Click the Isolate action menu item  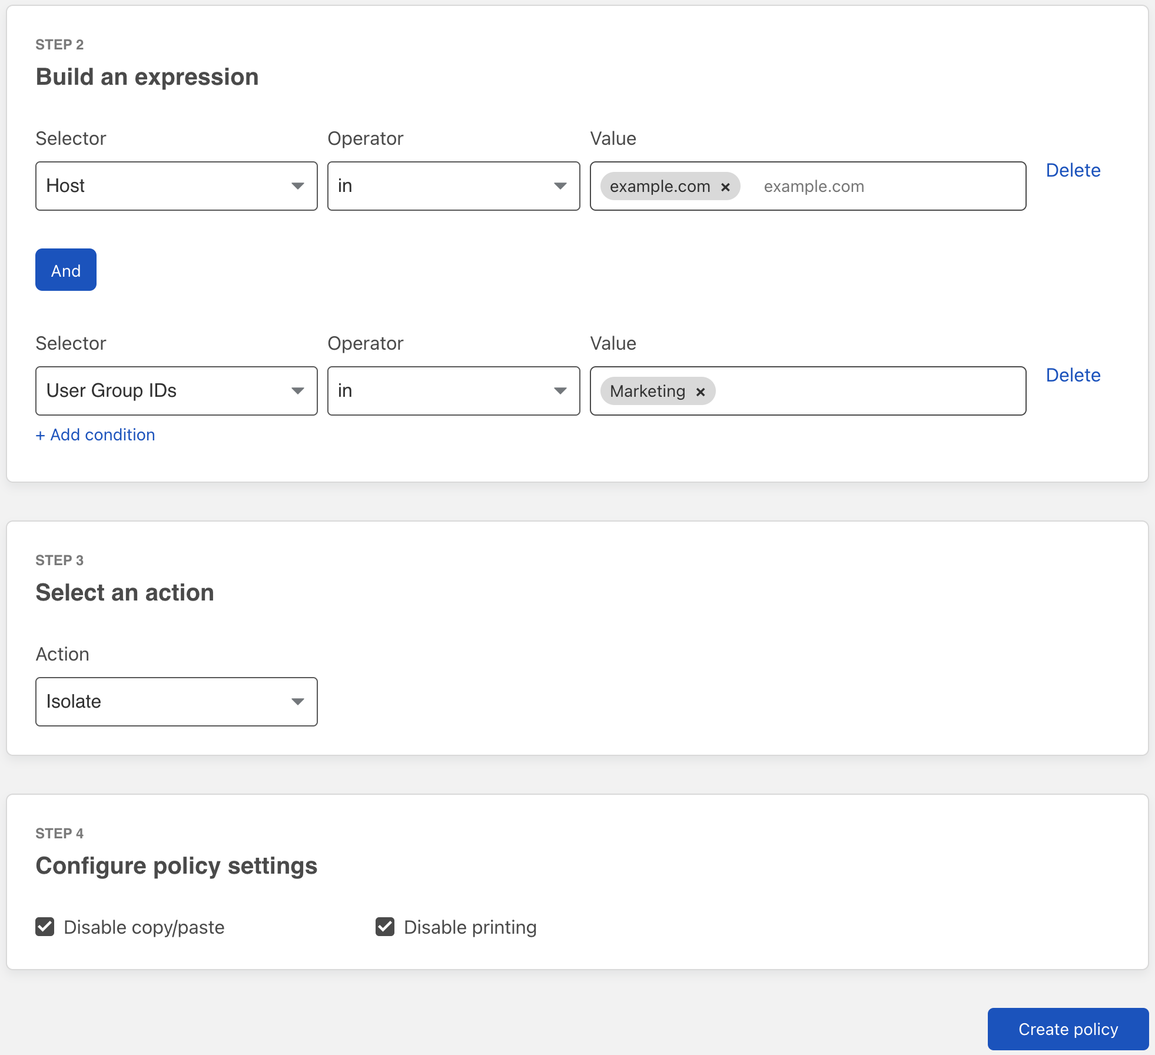point(176,701)
